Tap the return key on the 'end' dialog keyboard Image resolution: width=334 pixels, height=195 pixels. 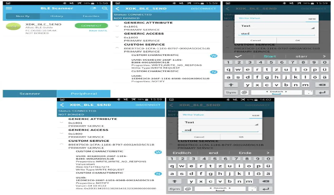(x=266, y=189)
